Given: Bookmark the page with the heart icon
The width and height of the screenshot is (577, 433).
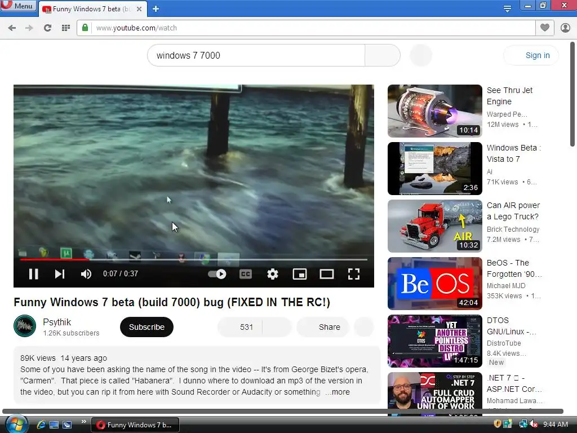Looking at the screenshot, I should (x=545, y=28).
